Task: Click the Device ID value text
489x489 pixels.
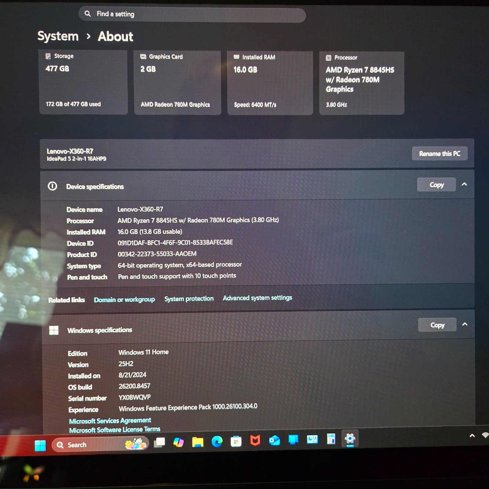Action: click(x=175, y=243)
